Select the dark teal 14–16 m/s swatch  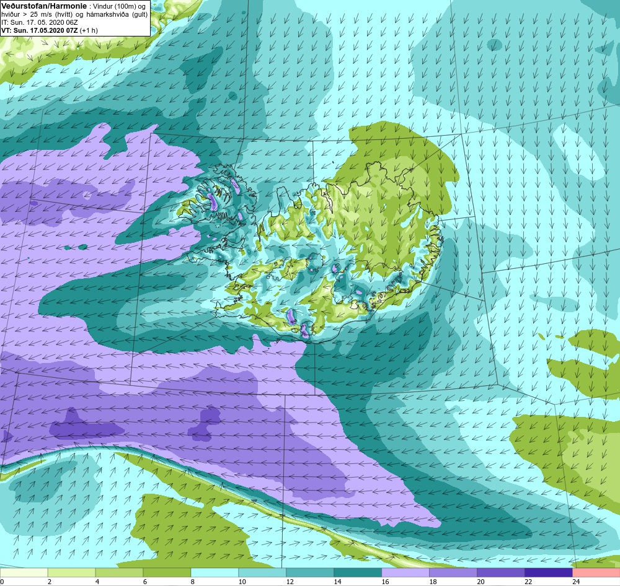358,572
